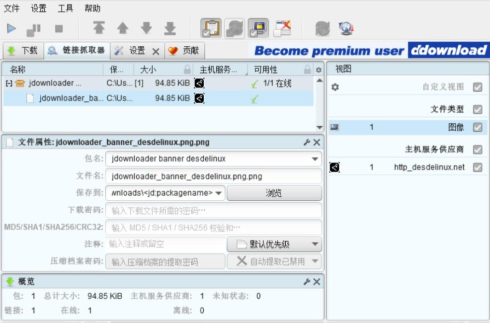Click the check for updates globe icon
490x323 pixels.
click(346, 28)
